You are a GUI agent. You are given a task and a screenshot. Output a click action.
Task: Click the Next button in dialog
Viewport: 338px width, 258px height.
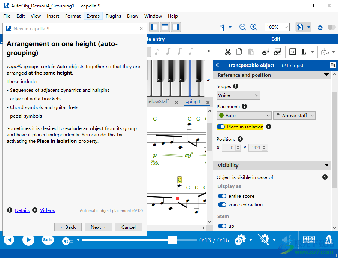pyautogui.click(x=98, y=227)
